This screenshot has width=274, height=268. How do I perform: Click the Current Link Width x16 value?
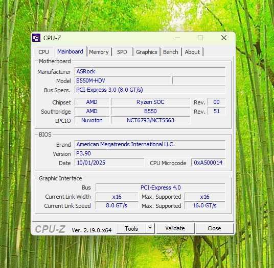click(117, 197)
